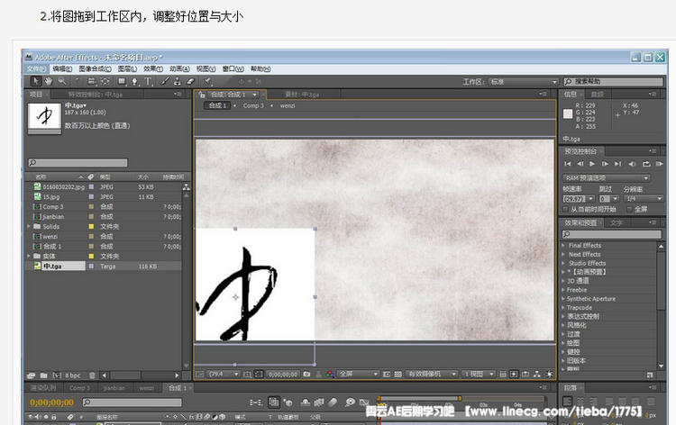Select the Pan Behind tool

coord(105,81)
